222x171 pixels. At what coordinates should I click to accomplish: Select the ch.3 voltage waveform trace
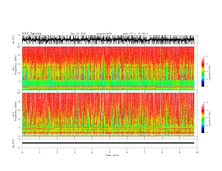[x=108, y=143]
